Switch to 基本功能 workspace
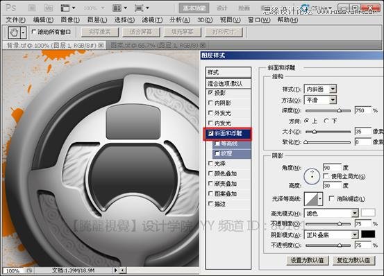Viewport: 384px width, 276px height. 194,8
